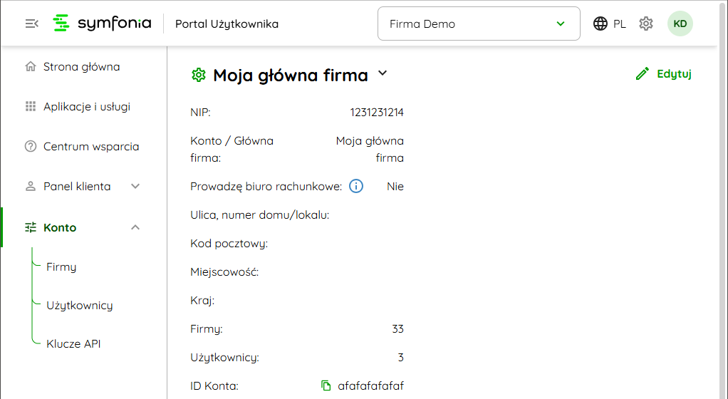Click the Symfonia logo
Image resolution: width=728 pixels, height=399 pixels.
[103, 24]
